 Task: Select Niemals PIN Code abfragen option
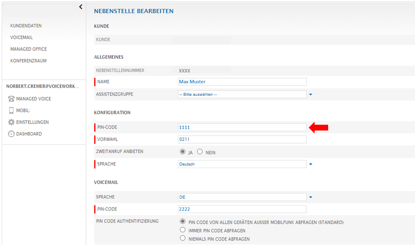coord(183,238)
